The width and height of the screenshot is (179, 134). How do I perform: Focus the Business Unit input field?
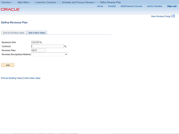pos(35,42)
